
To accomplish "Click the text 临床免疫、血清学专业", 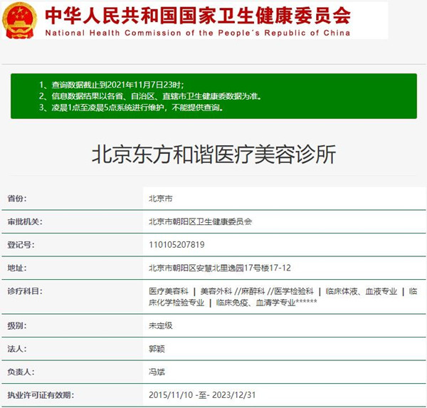I will (255, 303).
